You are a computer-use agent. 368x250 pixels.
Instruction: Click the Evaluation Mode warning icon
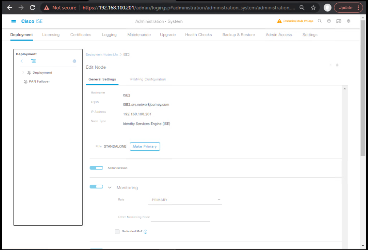pos(279,21)
